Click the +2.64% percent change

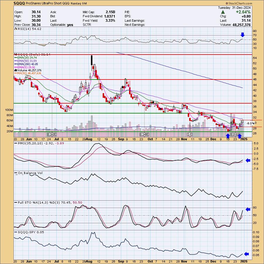(x=243, y=12)
